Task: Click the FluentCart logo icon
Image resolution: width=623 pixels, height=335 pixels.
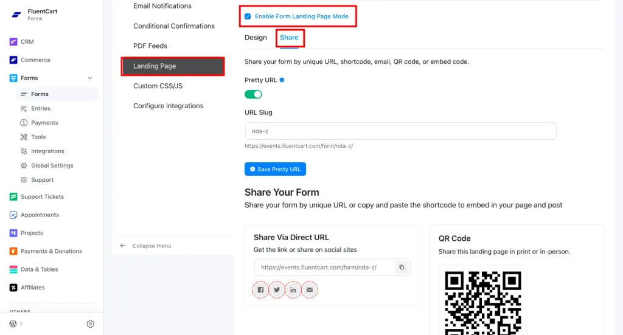Action: 16,15
